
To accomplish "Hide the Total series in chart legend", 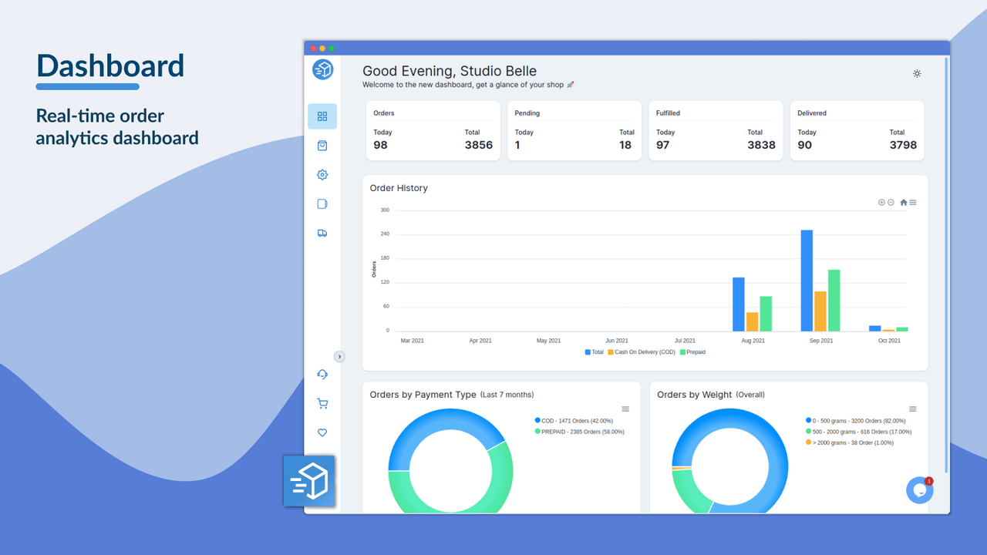I will (x=593, y=351).
